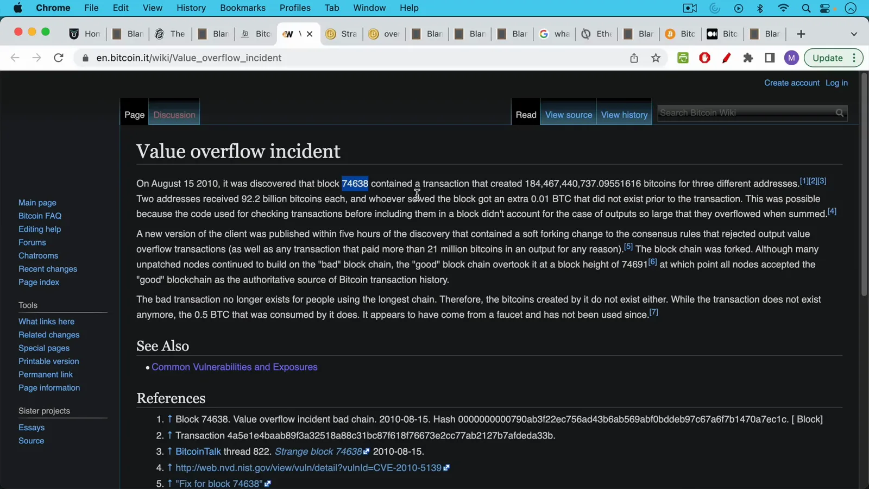Click the back navigation arrow
Viewport: 869px width, 489px height.
click(x=15, y=58)
